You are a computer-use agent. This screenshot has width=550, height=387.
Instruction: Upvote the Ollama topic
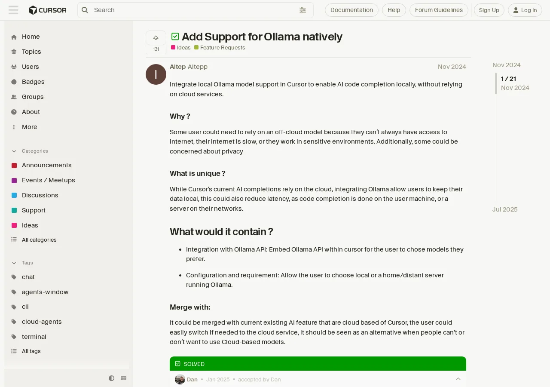tap(156, 38)
